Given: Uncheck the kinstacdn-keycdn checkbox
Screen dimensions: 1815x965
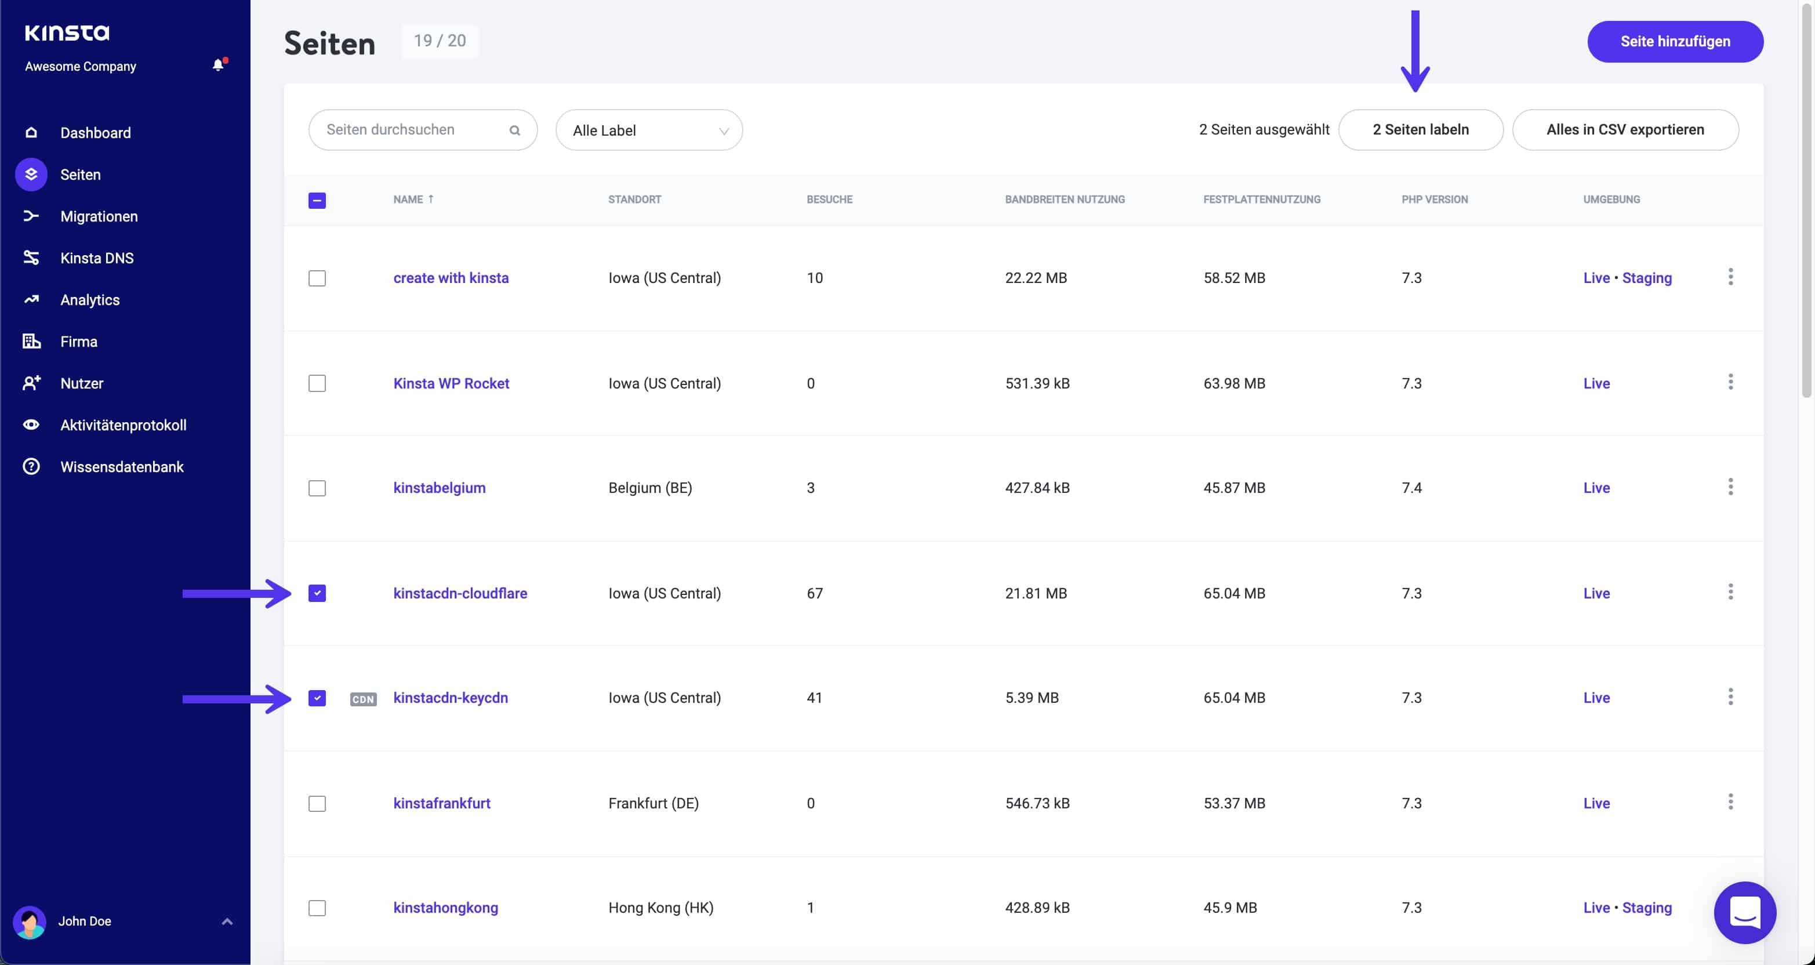Looking at the screenshot, I should point(317,698).
